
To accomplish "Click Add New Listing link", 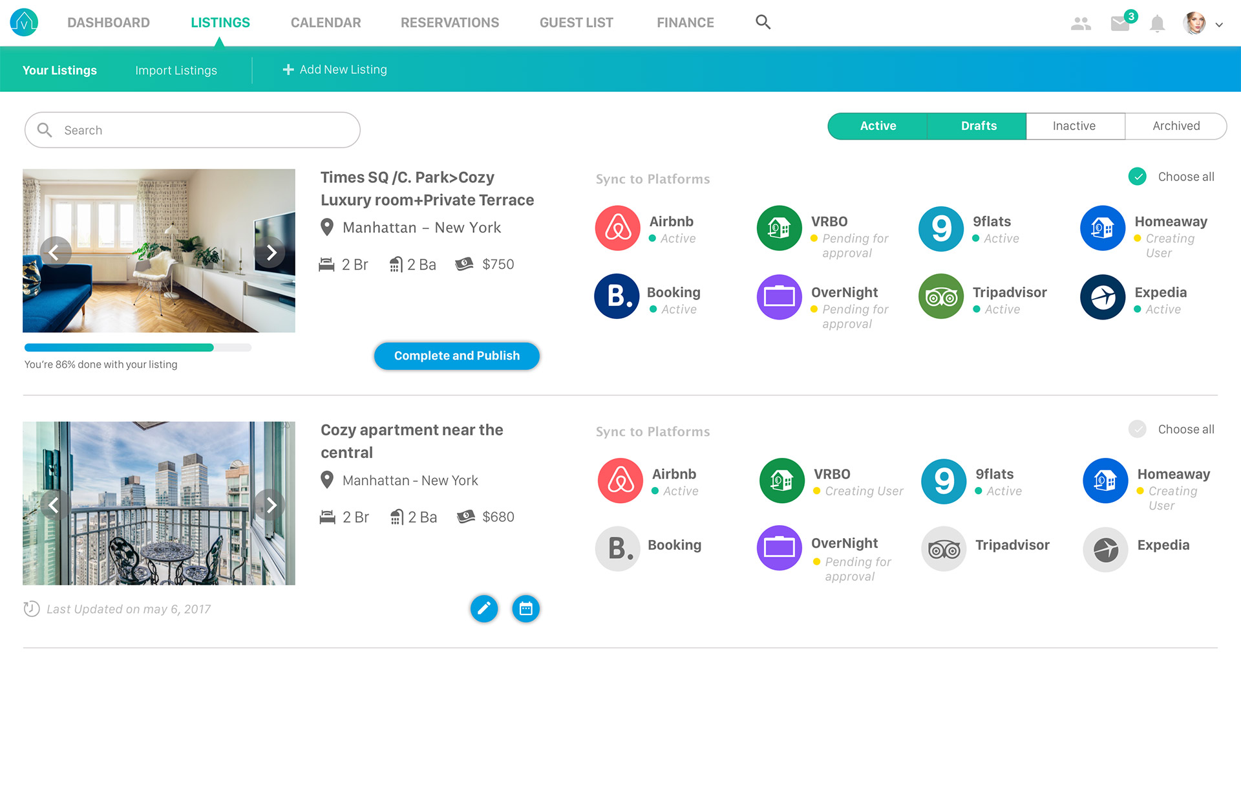I will pyautogui.click(x=335, y=69).
